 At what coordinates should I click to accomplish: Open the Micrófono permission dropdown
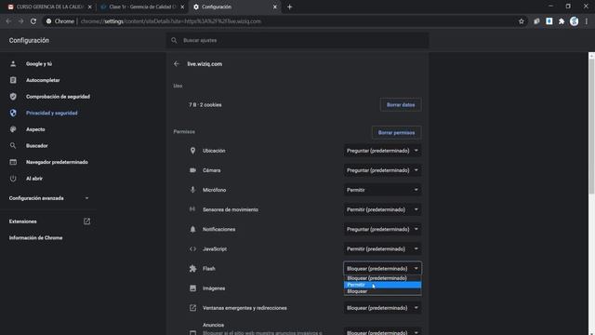pyautogui.click(x=382, y=190)
